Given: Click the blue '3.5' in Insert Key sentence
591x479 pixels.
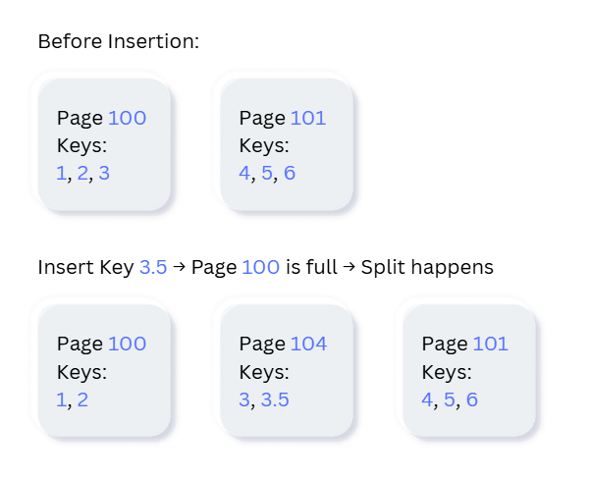Looking at the screenshot, I should coord(153,267).
